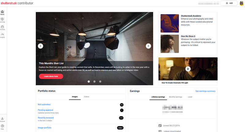Click the Updated several times daily note
Image resolution: width=245 pixels, height=132 pixels.
tap(48, 113)
